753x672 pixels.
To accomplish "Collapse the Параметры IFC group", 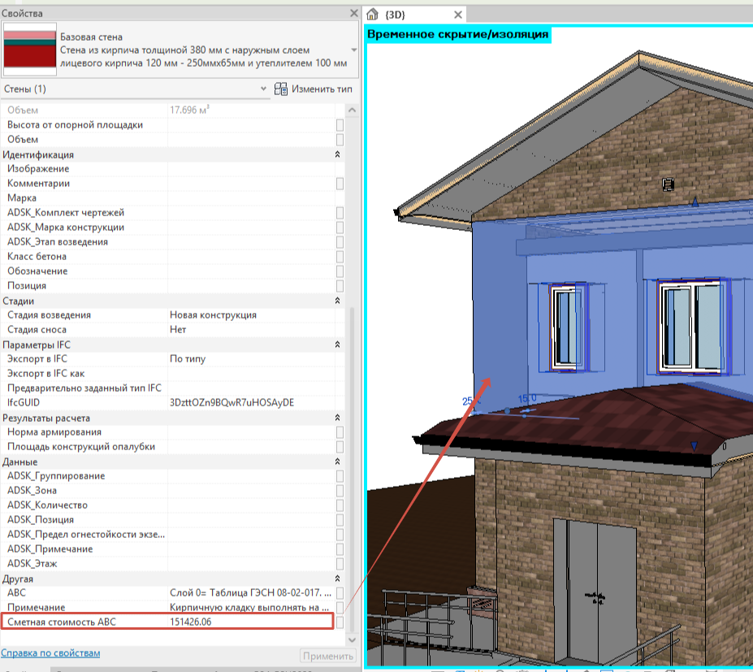I will pos(337,345).
